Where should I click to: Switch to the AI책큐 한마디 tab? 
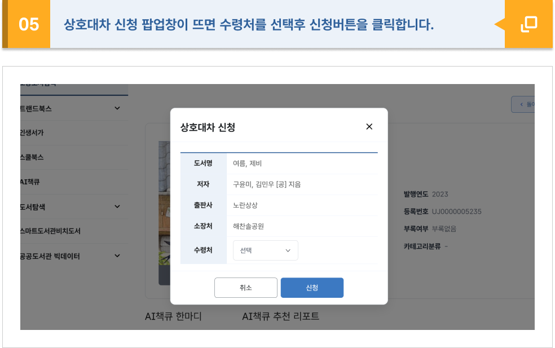(174, 316)
